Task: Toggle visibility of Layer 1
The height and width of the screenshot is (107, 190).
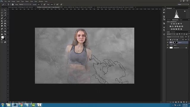Action: click(168, 45)
